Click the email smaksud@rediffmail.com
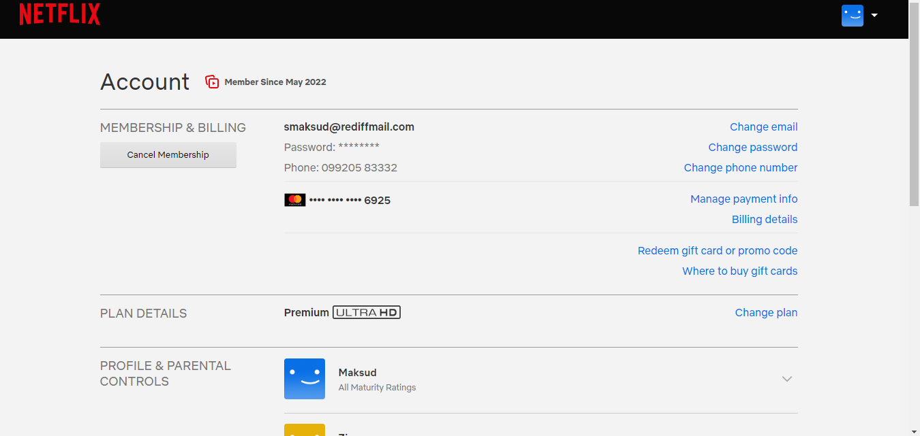 pyautogui.click(x=349, y=127)
